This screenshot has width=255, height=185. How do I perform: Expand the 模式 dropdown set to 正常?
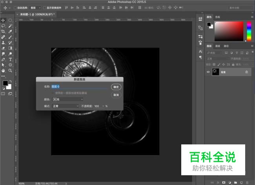66,106
